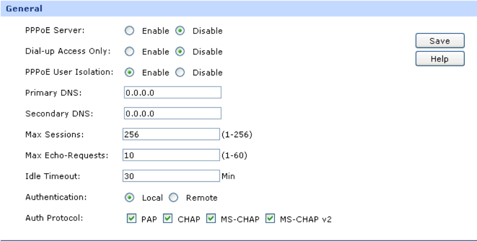The width and height of the screenshot is (477, 241).
Task: Toggle the MS-CHAP checkbox
Action: point(211,218)
